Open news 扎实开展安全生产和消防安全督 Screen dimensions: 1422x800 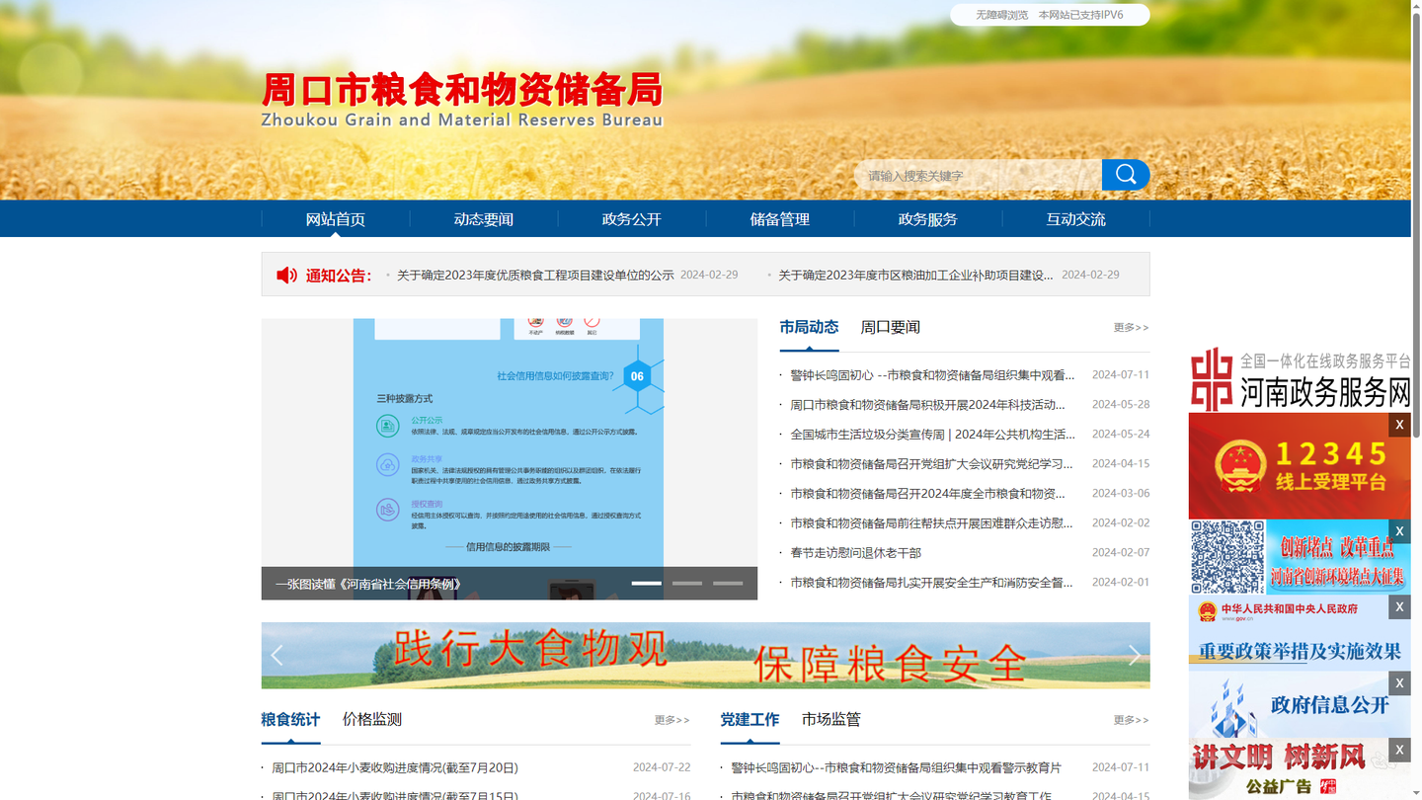[x=931, y=583]
